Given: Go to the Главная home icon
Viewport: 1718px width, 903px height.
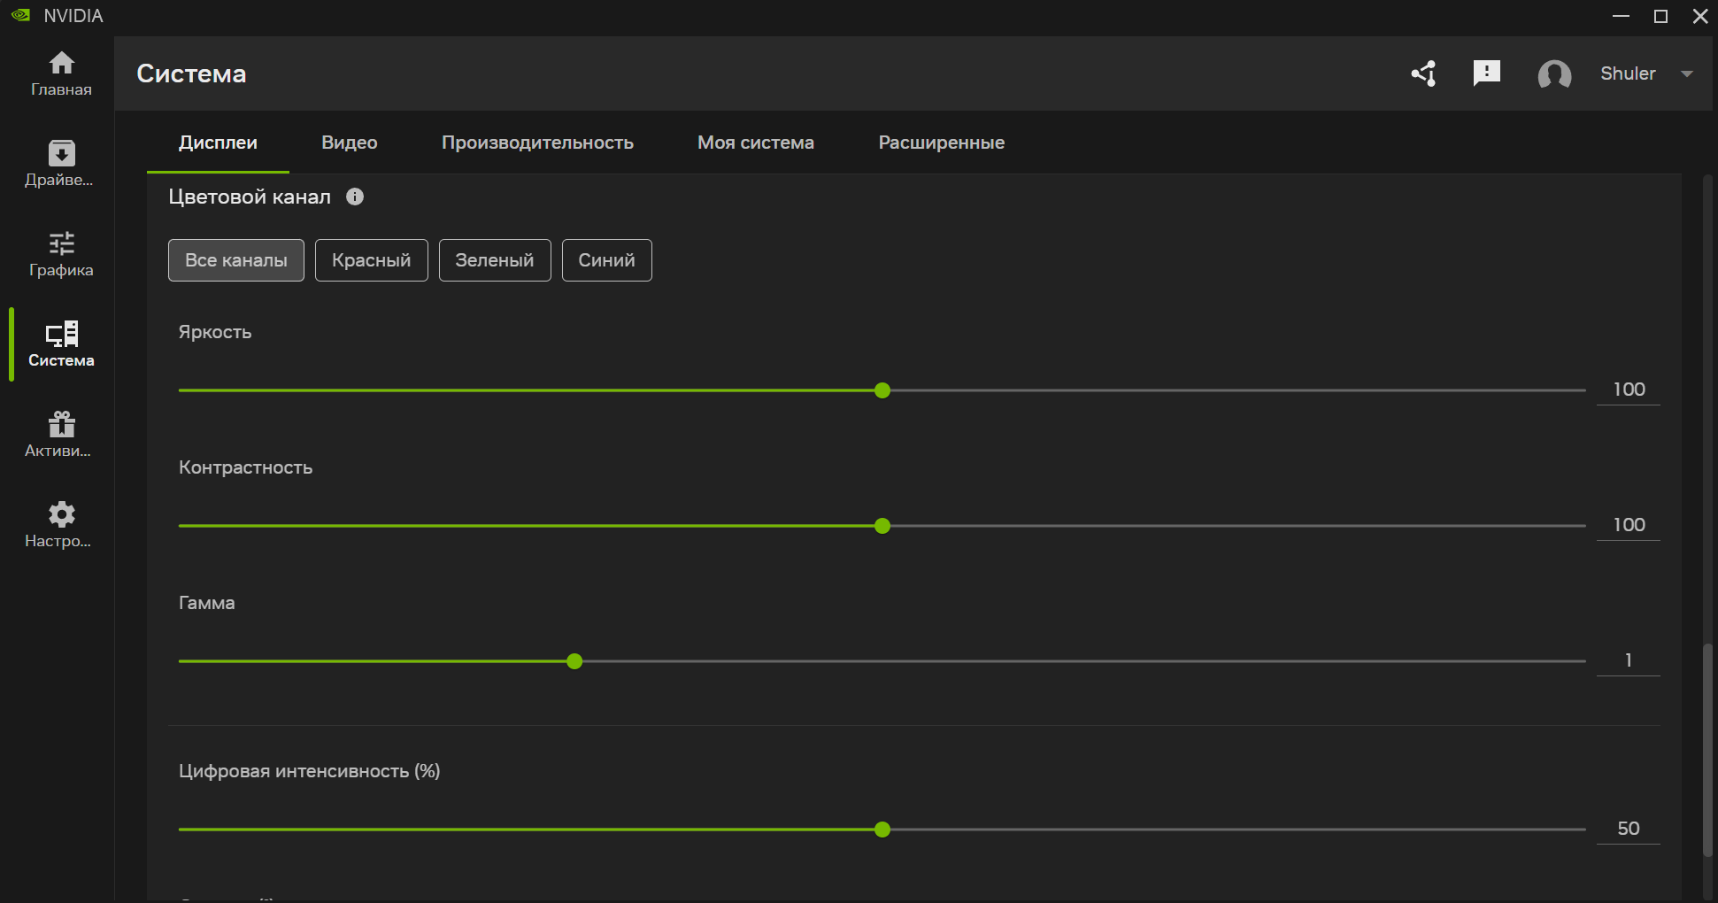Looking at the screenshot, I should pos(61,64).
